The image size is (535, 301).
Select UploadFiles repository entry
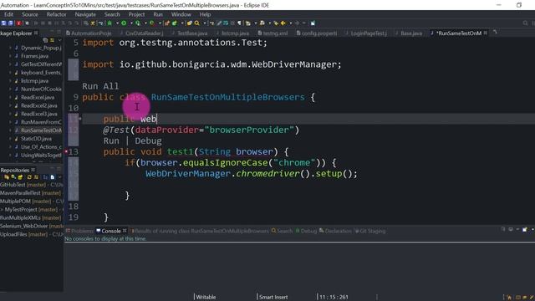(32, 234)
